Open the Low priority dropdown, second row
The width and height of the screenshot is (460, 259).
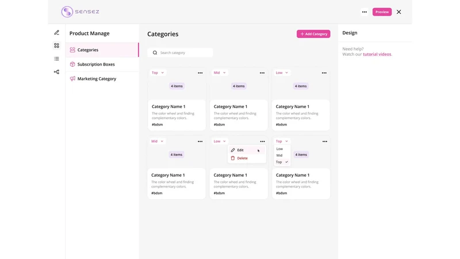tap(220, 141)
